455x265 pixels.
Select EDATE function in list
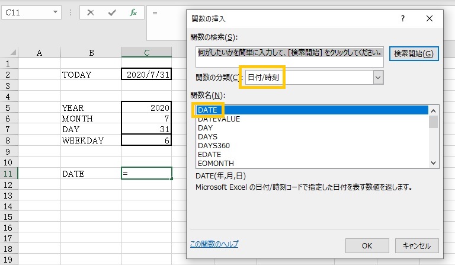[x=207, y=154]
